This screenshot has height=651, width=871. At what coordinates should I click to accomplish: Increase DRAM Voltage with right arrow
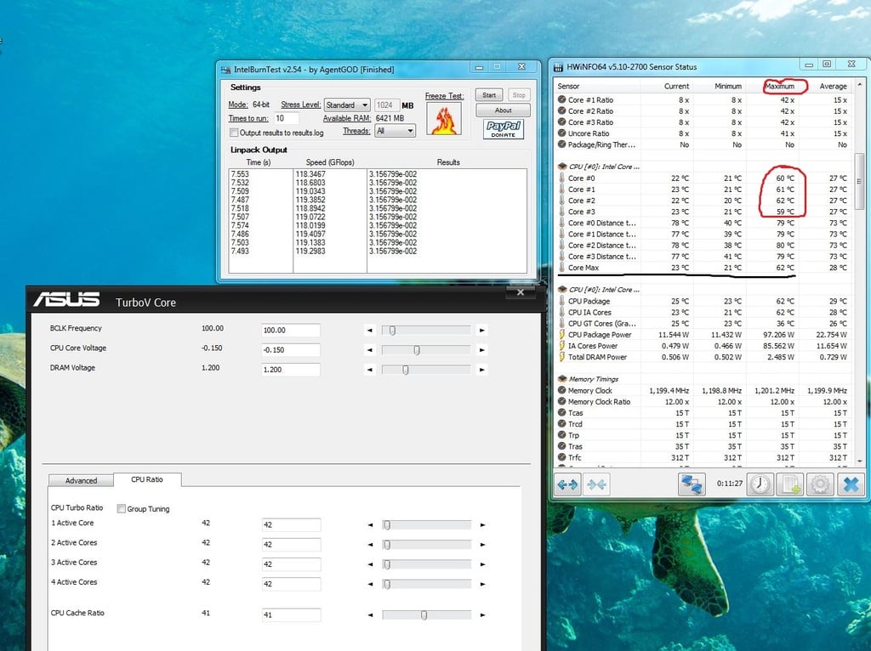(481, 370)
